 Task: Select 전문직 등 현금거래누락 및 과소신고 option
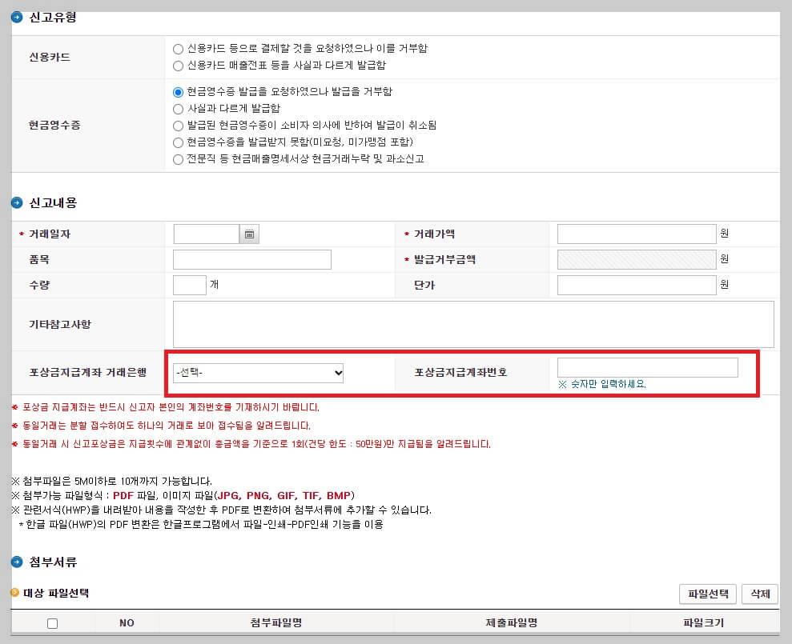(177, 158)
